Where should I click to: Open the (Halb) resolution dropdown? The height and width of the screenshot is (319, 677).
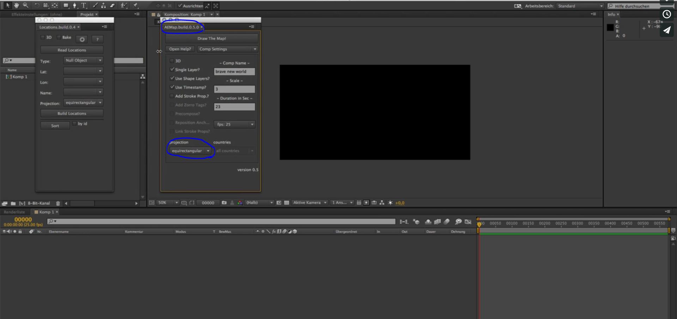pyautogui.click(x=259, y=203)
